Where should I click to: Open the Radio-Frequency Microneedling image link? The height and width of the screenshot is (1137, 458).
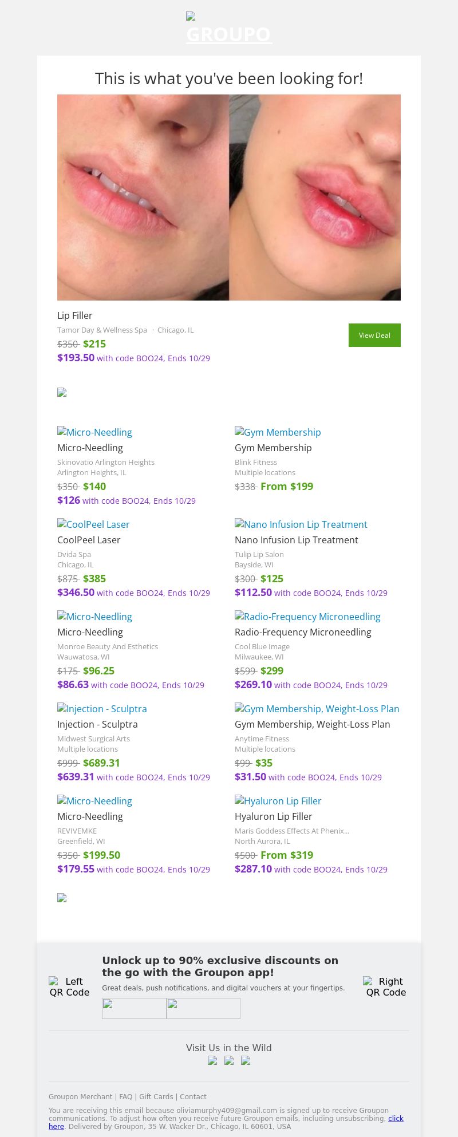tap(307, 617)
